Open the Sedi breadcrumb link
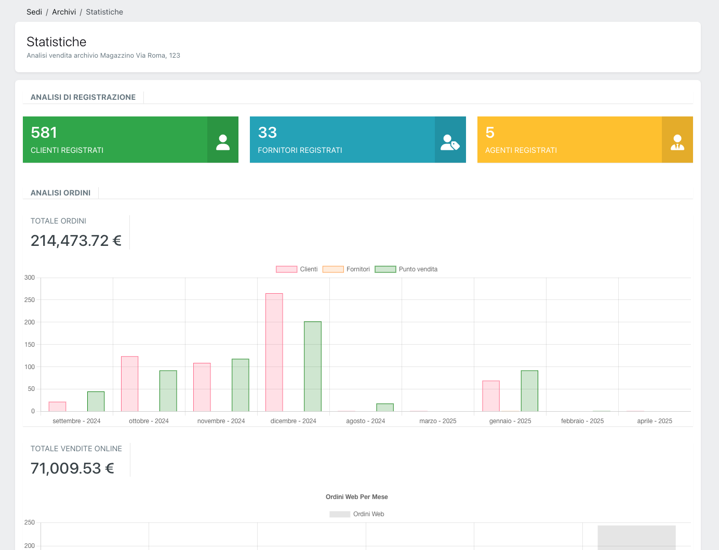Screen dimensions: 719x550 [34, 12]
